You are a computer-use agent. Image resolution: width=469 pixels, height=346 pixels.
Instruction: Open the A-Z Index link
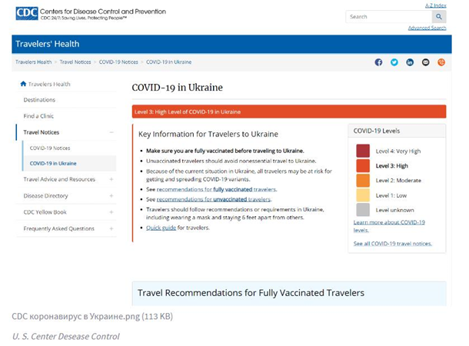click(435, 5)
